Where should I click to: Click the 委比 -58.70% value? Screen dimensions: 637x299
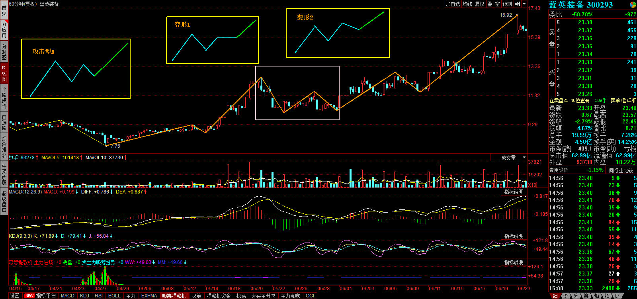click(582, 14)
